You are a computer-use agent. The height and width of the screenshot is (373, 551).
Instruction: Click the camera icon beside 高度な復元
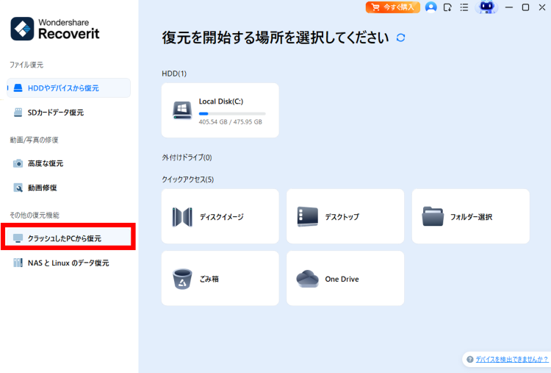18,163
